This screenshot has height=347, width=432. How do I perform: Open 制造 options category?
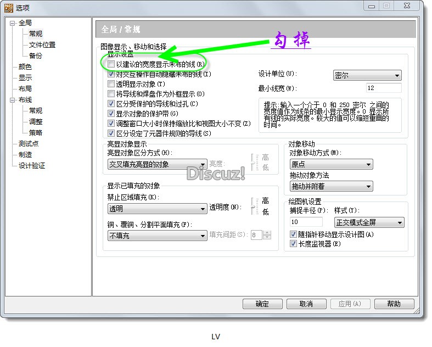pos(25,155)
